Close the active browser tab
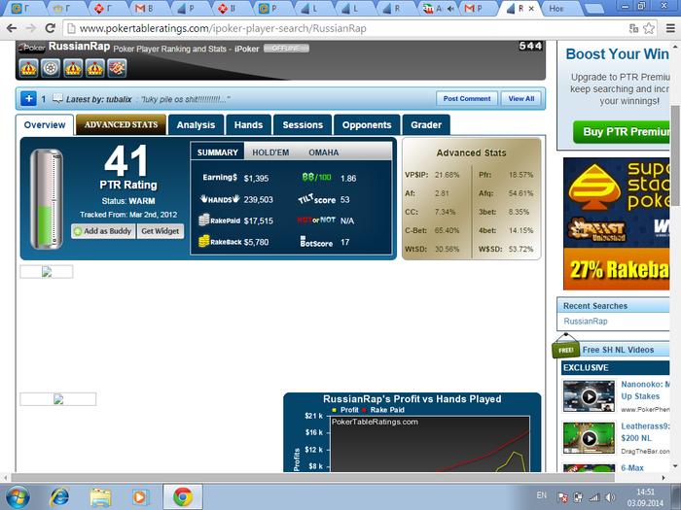The width and height of the screenshot is (681, 510). coord(531,8)
